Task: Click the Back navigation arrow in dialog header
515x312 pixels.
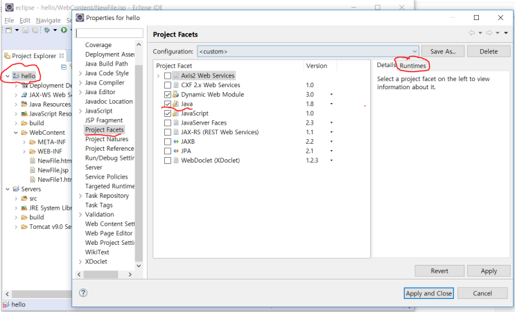Action: click(x=472, y=33)
